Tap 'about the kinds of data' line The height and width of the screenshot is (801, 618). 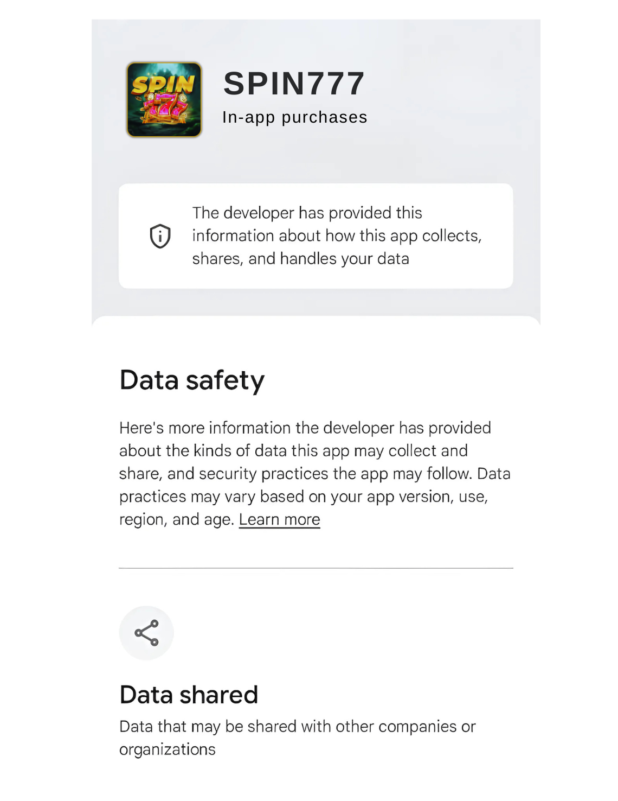pos(293,451)
